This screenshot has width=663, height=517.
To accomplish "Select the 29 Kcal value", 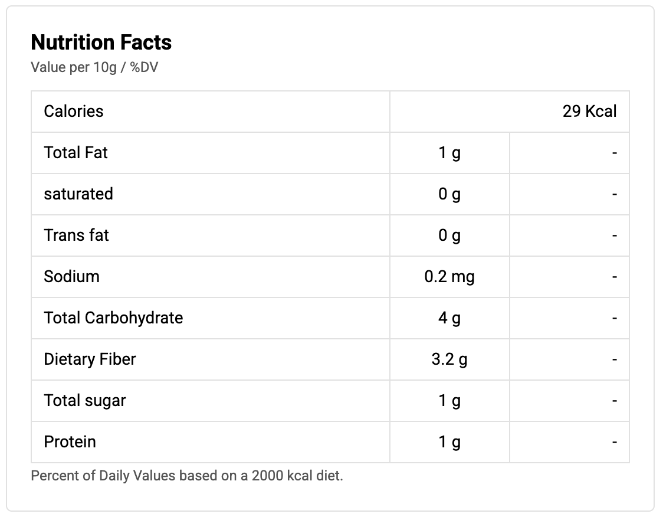I will pyautogui.click(x=589, y=112).
